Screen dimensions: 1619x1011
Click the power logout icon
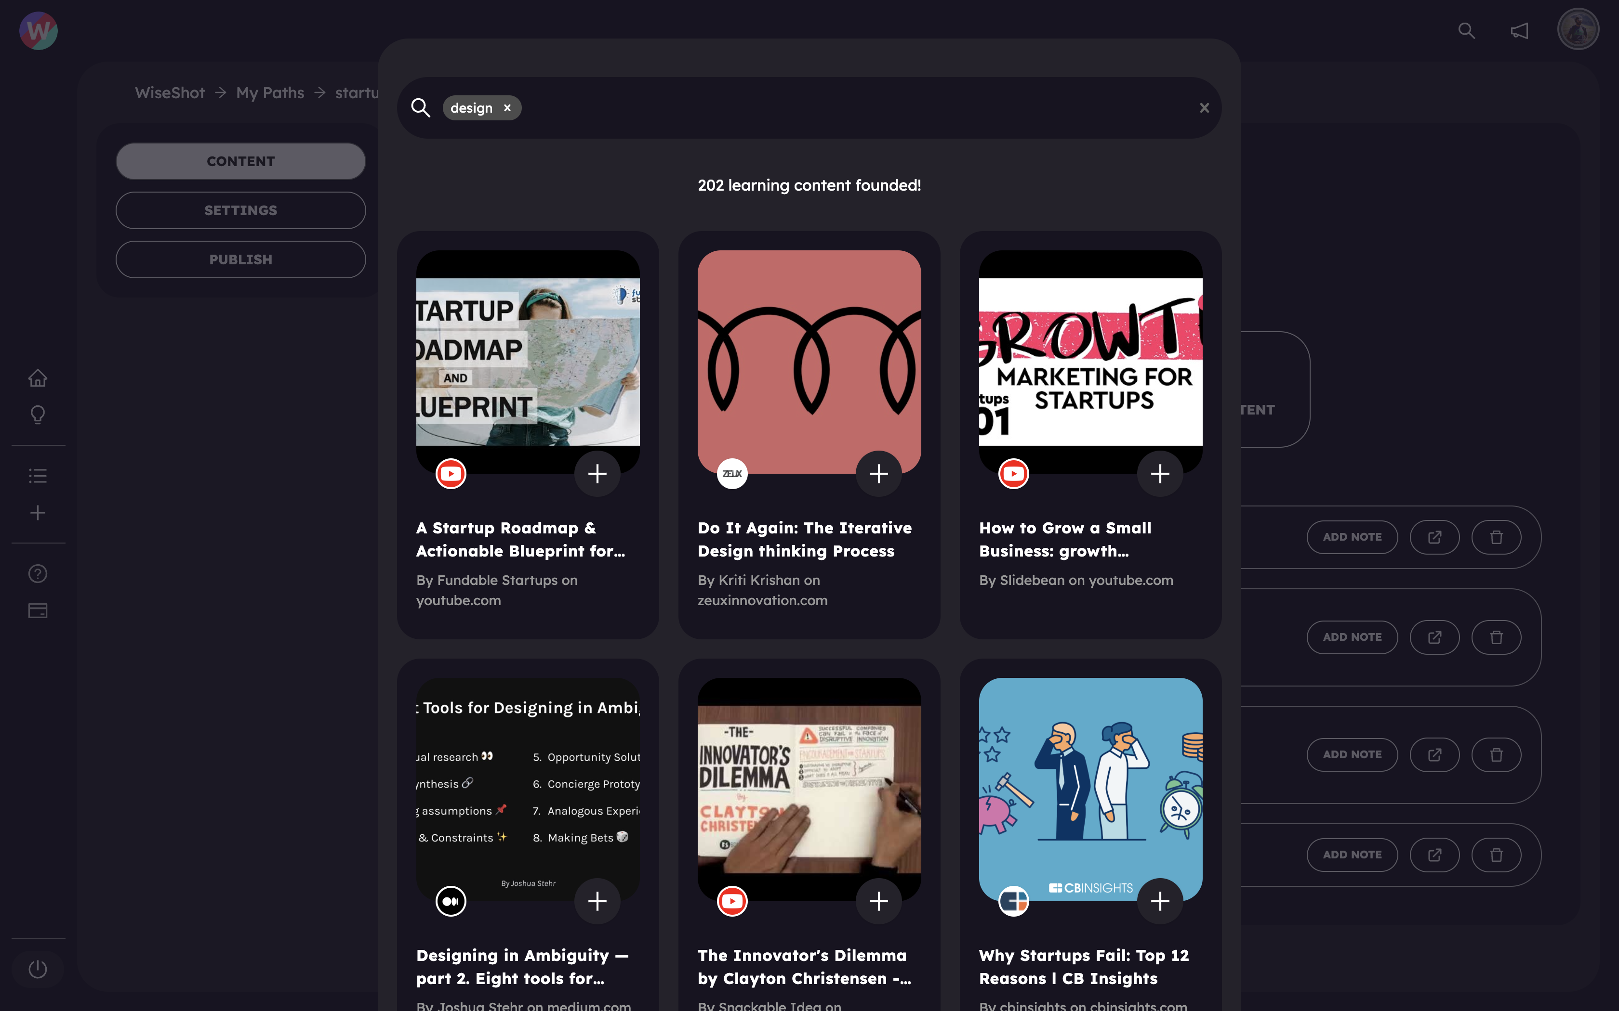pos(38,969)
